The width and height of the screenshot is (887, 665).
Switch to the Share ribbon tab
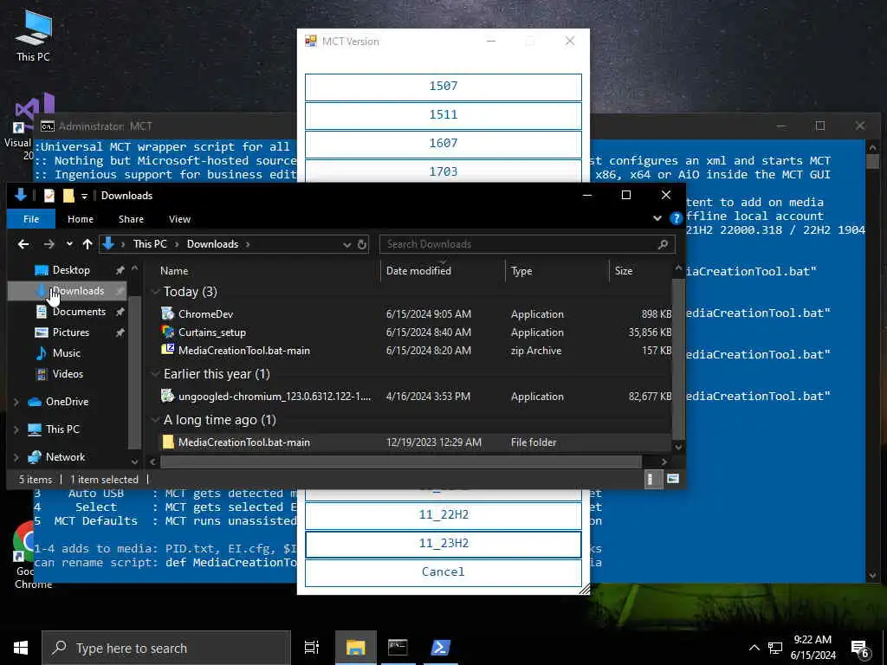pos(131,219)
